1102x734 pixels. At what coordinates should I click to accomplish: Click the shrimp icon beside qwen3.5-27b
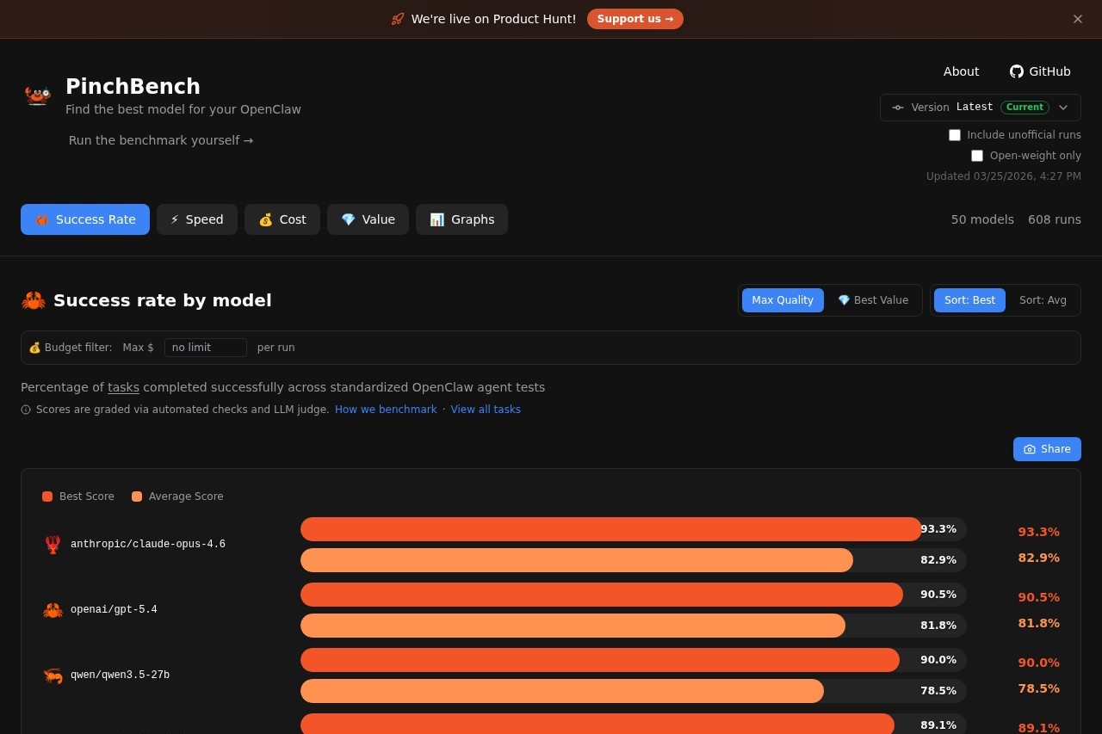[53, 675]
